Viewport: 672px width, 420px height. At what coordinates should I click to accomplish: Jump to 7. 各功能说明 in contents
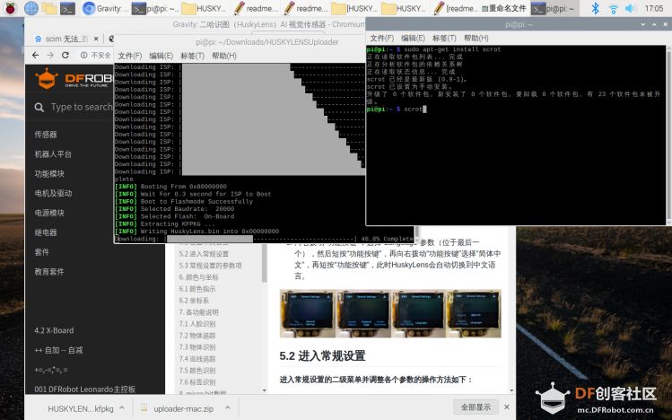pos(199,312)
